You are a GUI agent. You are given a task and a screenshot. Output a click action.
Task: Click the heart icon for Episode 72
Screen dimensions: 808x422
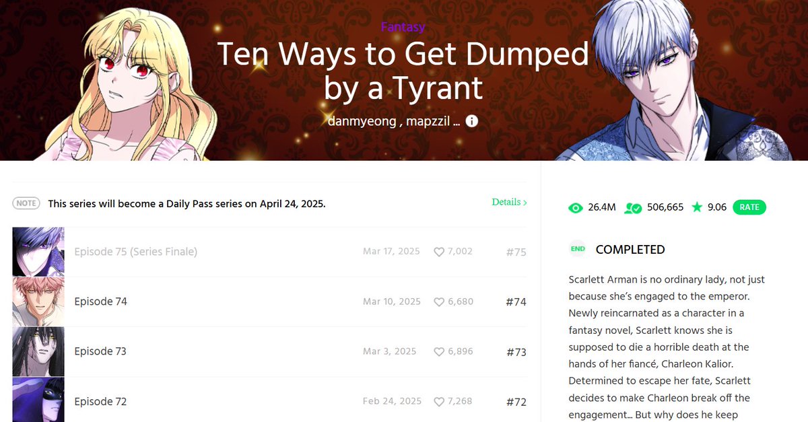(x=439, y=401)
